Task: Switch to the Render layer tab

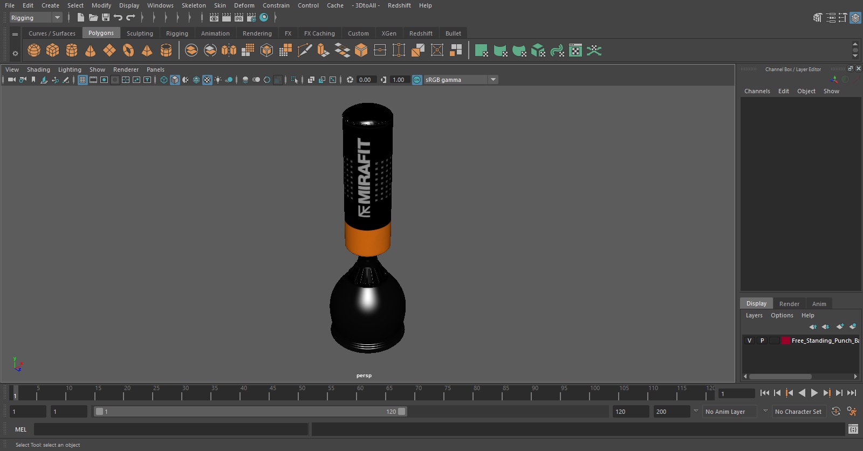Action: (789, 304)
